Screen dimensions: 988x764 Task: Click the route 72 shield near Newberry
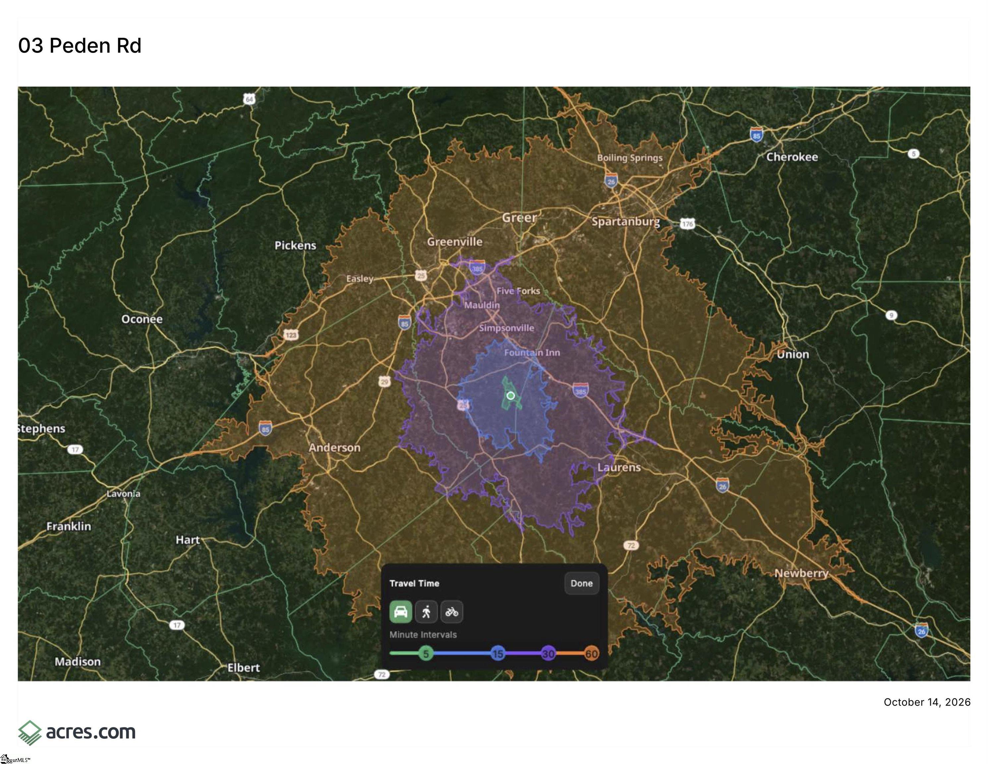pos(631,545)
